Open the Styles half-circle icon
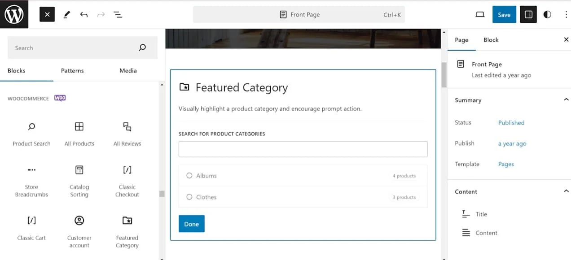Image resolution: width=571 pixels, height=260 pixels. pyautogui.click(x=547, y=14)
